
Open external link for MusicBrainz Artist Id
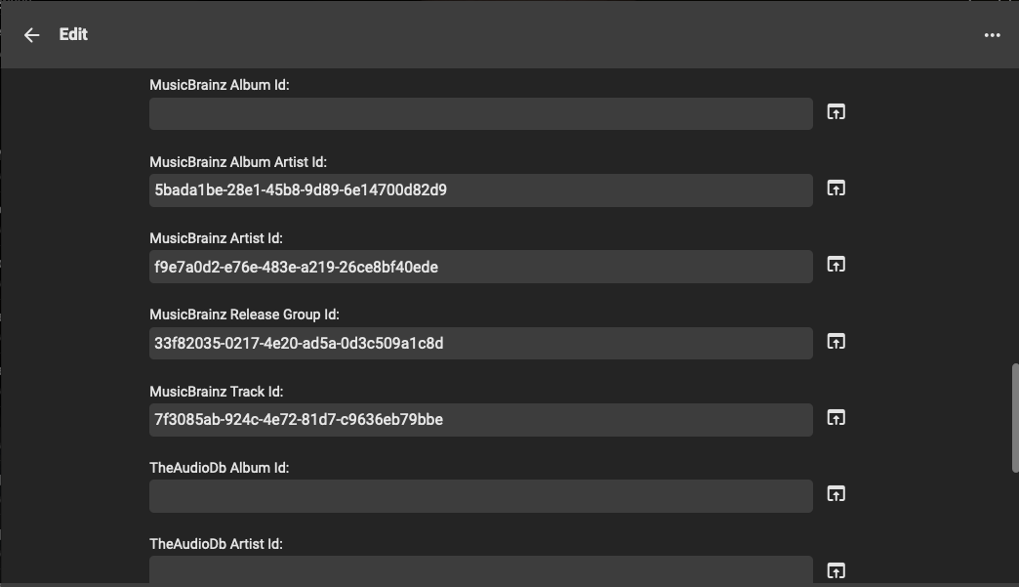tap(836, 265)
